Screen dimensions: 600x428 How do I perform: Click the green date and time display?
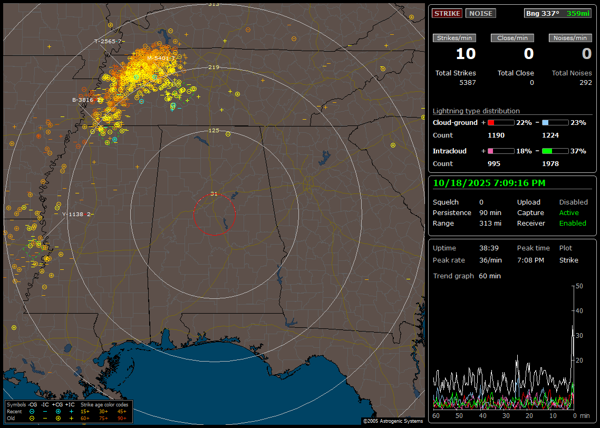tap(489, 183)
